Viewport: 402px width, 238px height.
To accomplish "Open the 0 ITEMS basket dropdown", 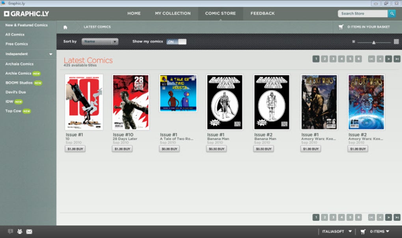I will [x=380, y=231].
